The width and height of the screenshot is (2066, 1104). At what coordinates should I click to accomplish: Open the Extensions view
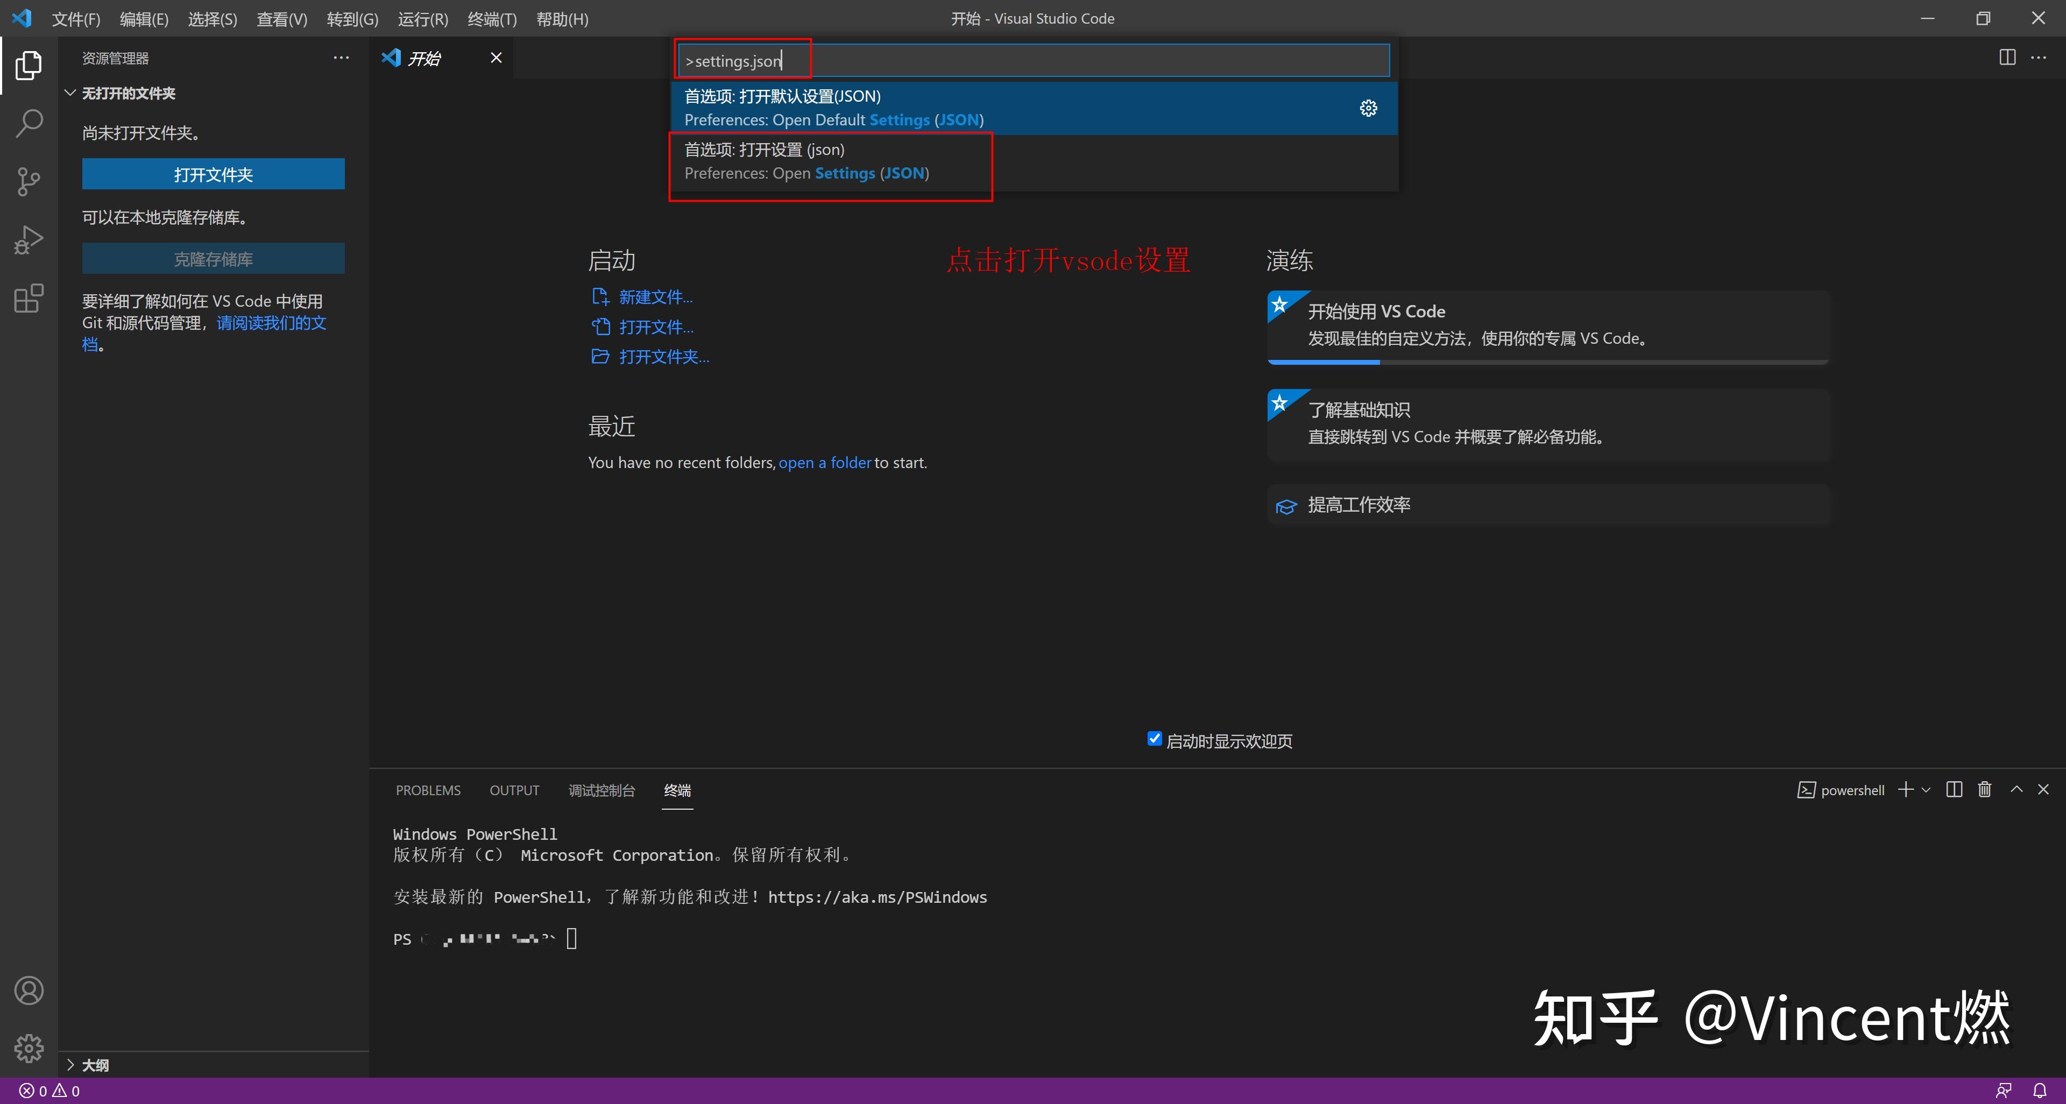(29, 298)
